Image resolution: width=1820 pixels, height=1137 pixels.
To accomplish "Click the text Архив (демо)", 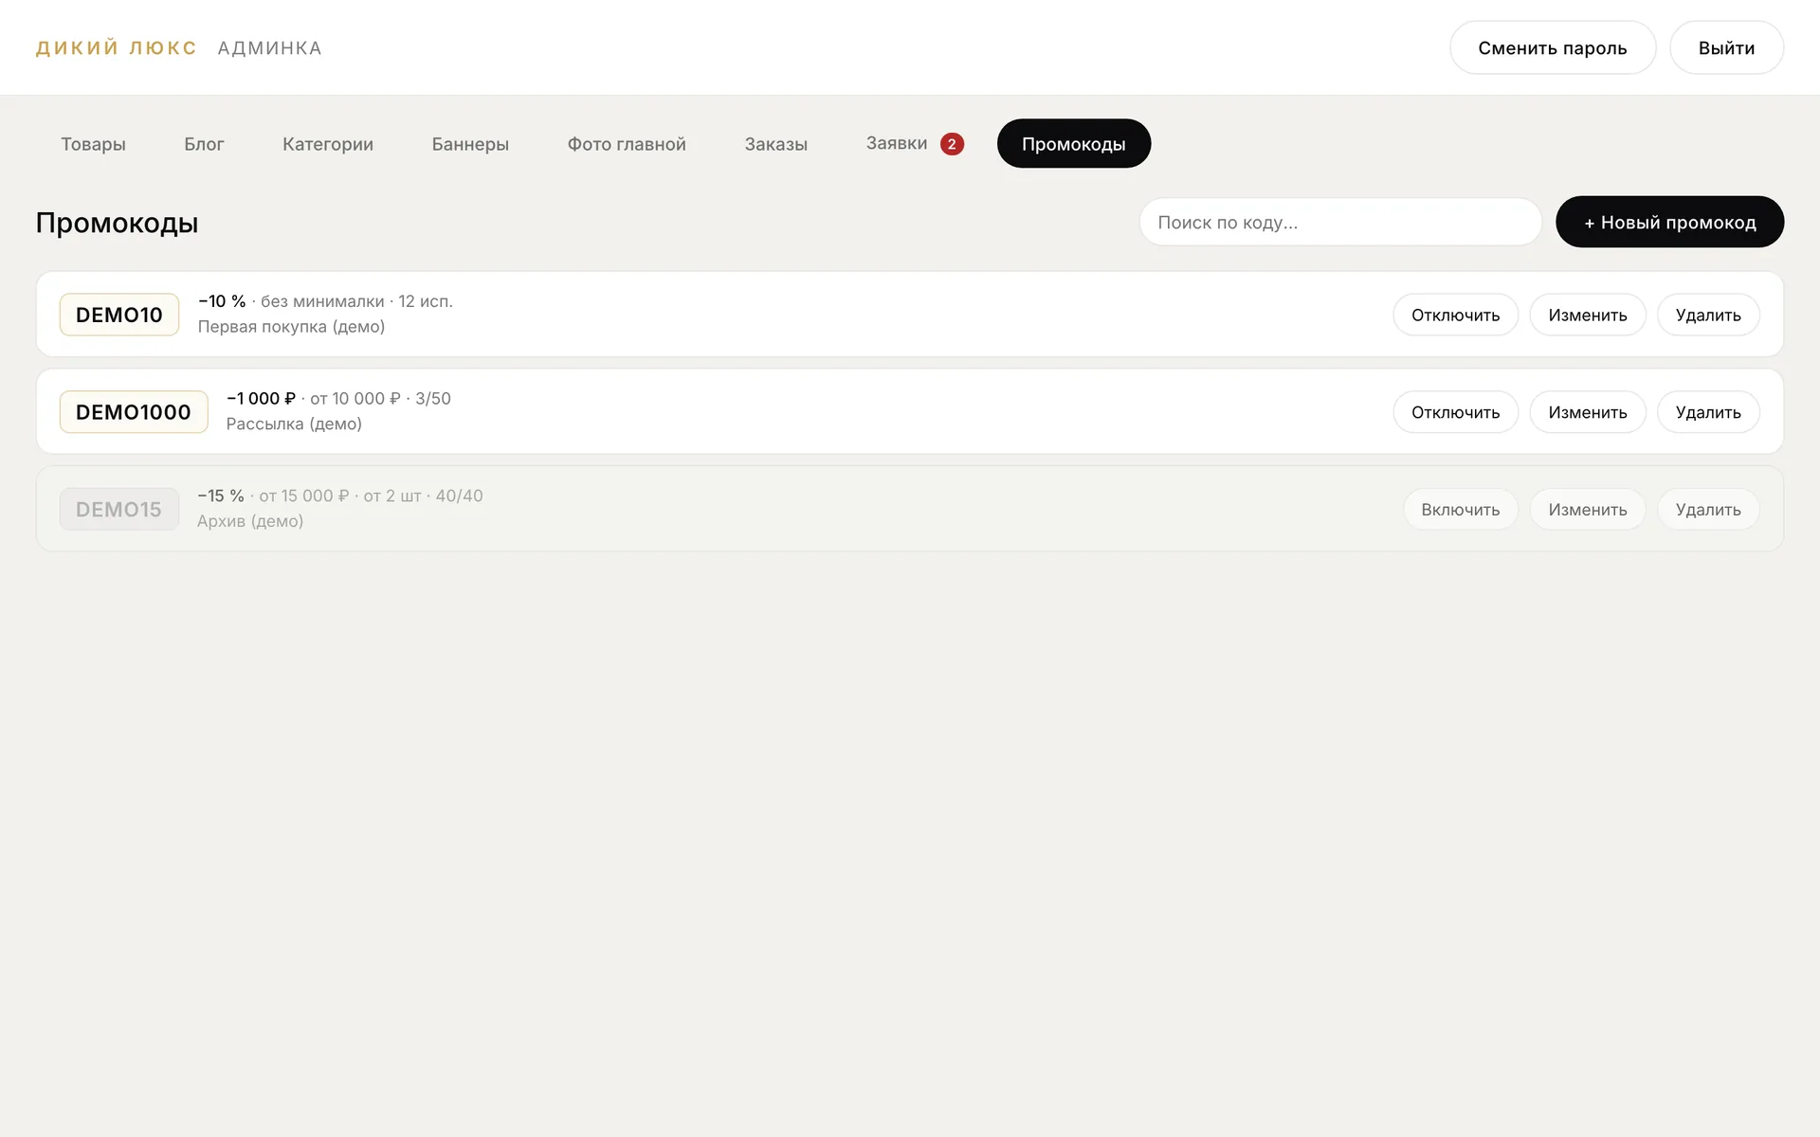I will pos(250,521).
